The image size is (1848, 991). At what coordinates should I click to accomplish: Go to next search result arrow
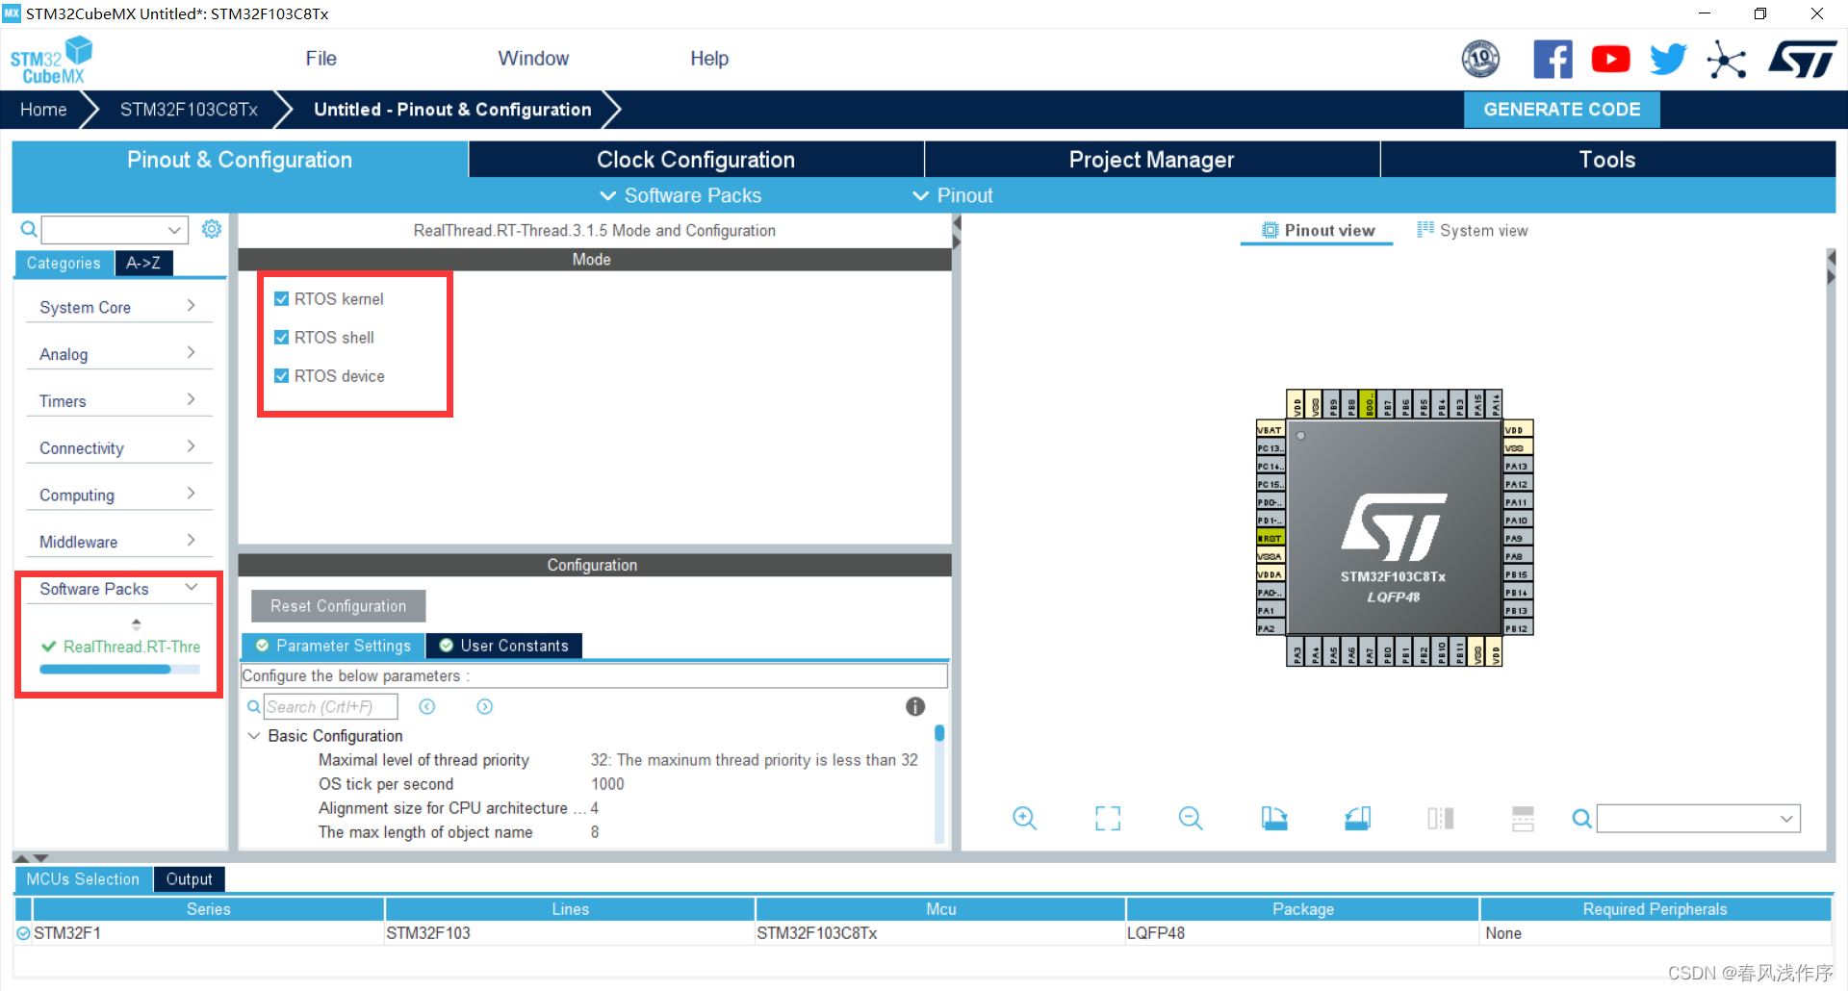pyautogui.click(x=485, y=707)
